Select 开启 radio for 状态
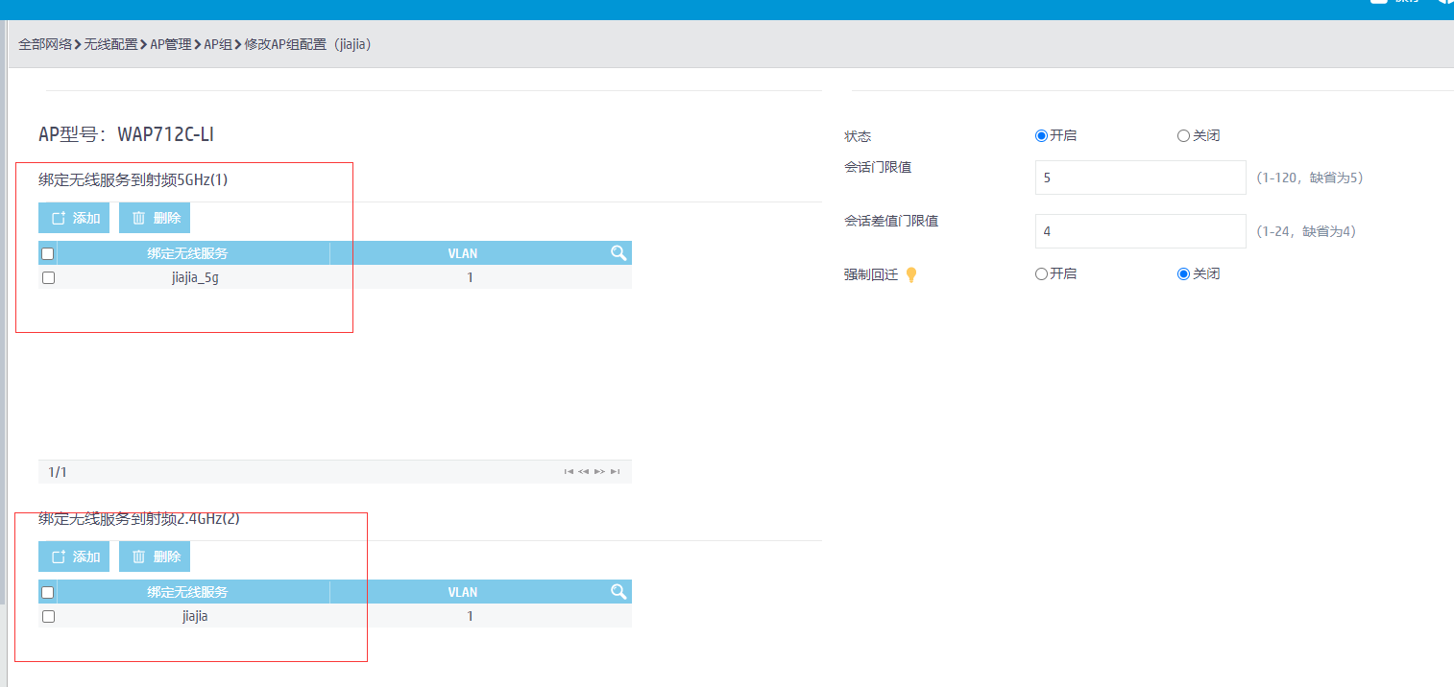 (x=1041, y=135)
